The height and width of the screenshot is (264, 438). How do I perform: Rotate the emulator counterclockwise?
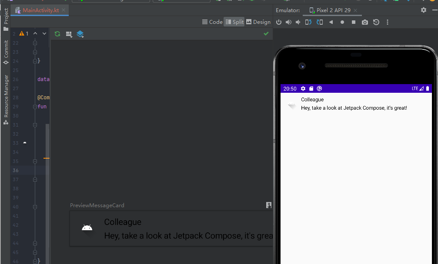pyautogui.click(x=308, y=22)
